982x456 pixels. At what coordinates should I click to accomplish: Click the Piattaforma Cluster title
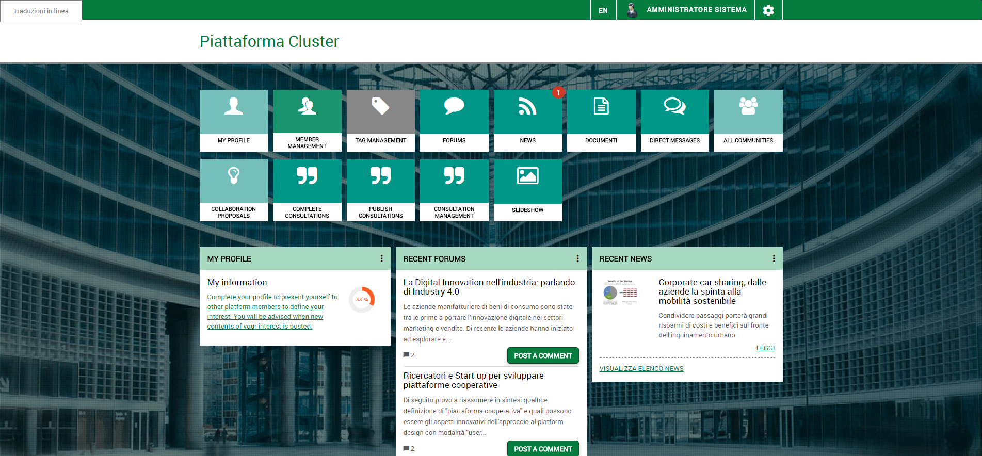(269, 41)
